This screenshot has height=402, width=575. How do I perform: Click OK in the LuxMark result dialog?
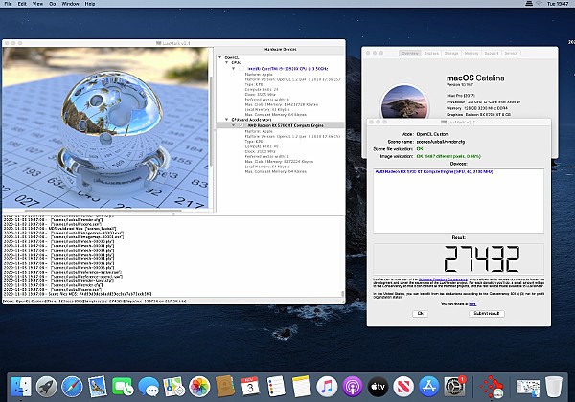click(x=420, y=313)
